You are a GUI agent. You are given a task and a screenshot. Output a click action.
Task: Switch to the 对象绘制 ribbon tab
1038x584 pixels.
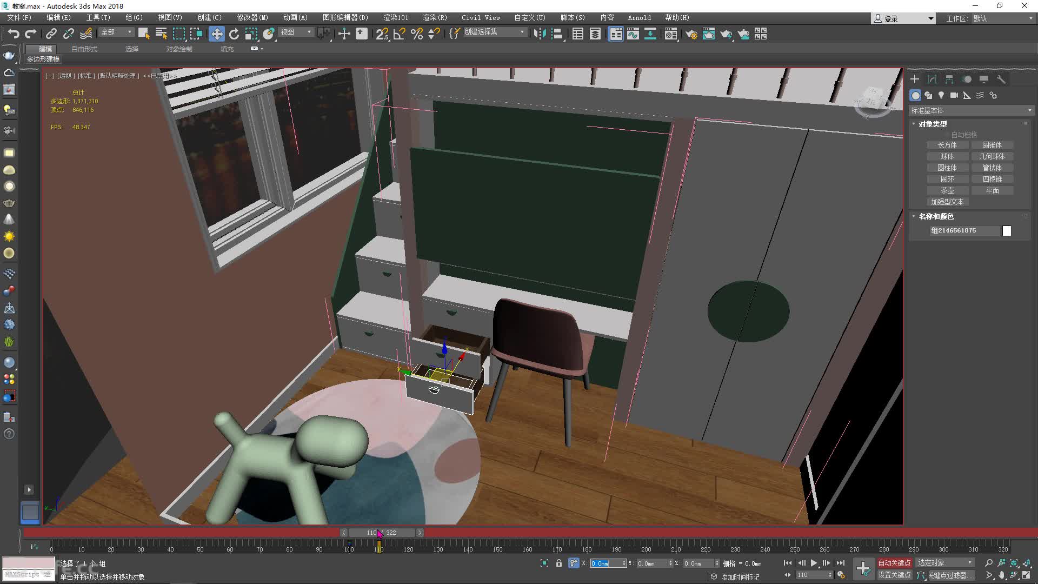tap(179, 49)
